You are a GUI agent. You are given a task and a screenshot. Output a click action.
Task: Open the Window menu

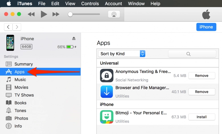(136, 3)
